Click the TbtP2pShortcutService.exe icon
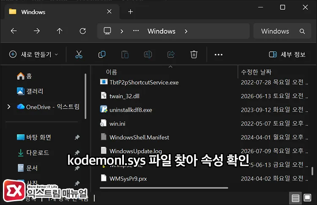 point(104,82)
